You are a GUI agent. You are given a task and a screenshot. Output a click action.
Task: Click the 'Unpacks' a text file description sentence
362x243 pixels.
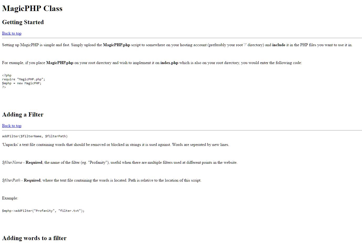[x=115, y=145]
